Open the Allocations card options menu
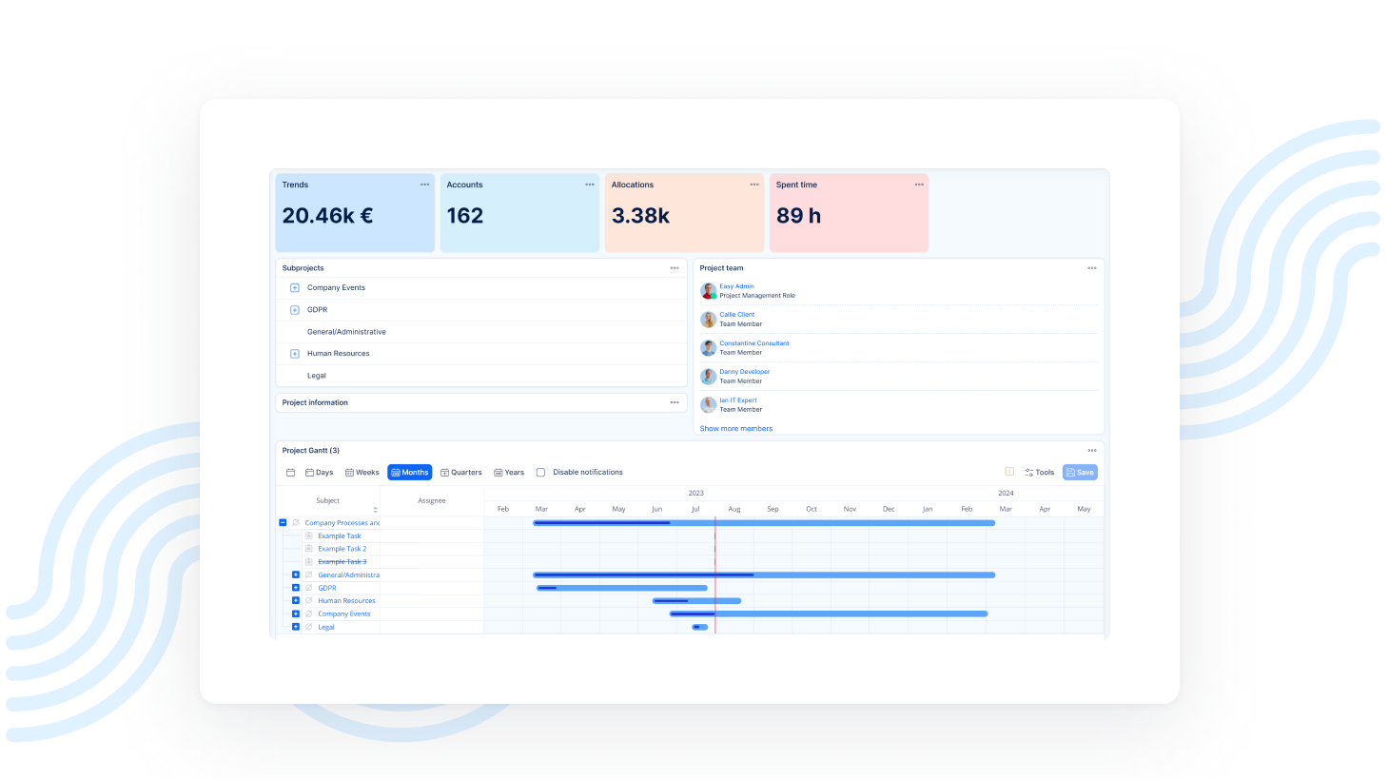Viewport: 1389px width, 779px height. pos(754,185)
